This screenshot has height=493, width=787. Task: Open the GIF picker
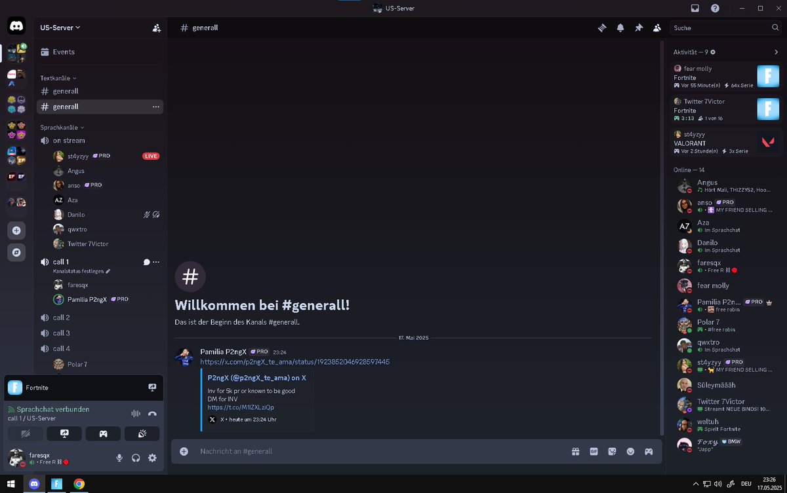(x=594, y=451)
